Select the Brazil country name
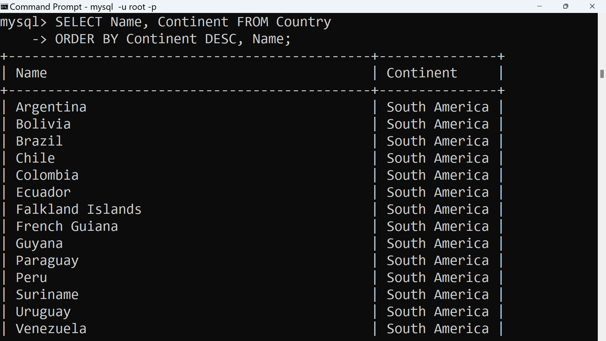Viewport: 606px width, 341px height. (39, 141)
